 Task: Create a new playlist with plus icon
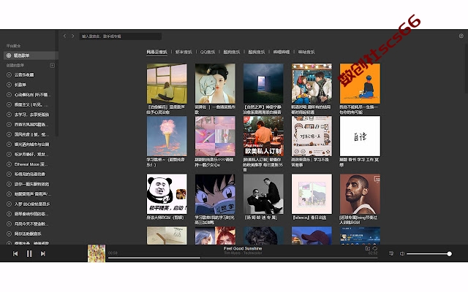pos(52,65)
